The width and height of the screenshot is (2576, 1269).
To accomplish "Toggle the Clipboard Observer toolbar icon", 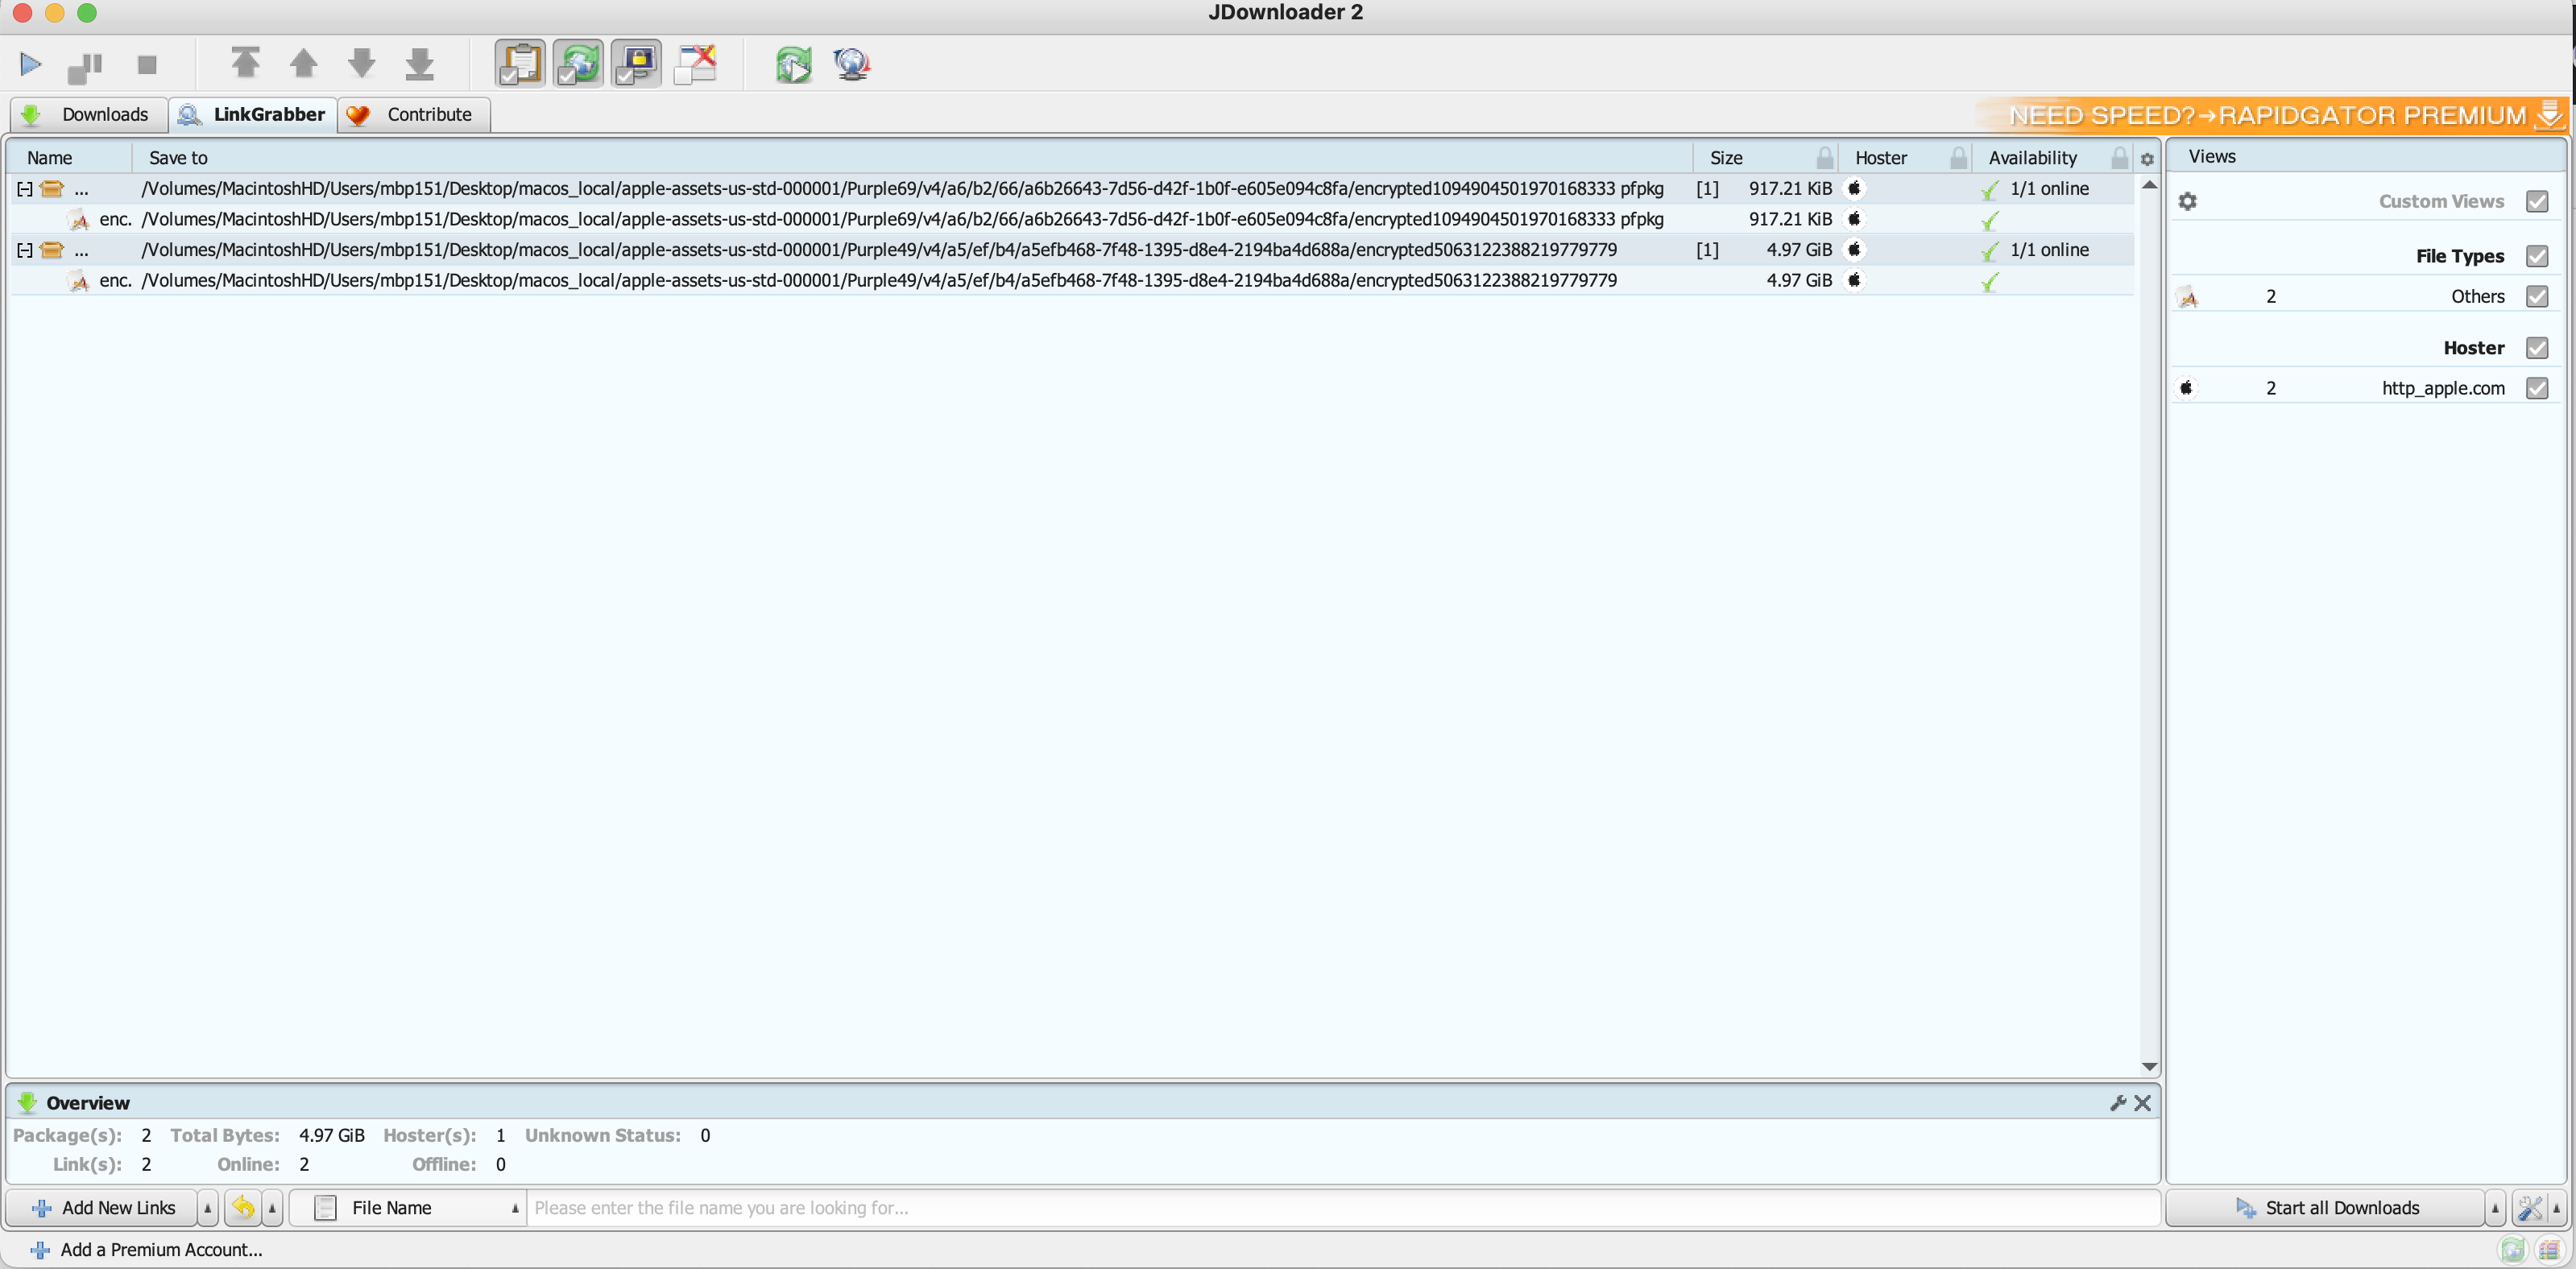I will tap(520, 64).
